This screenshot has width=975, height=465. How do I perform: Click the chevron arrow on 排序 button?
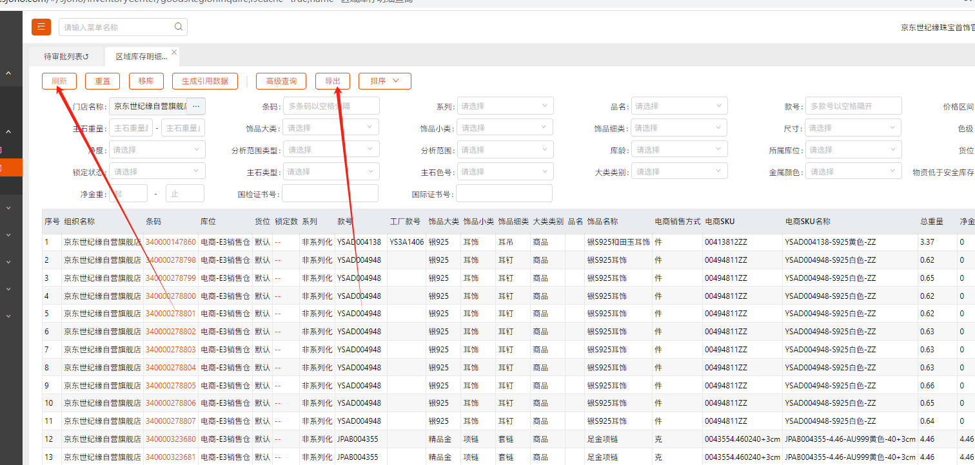[x=397, y=81]
